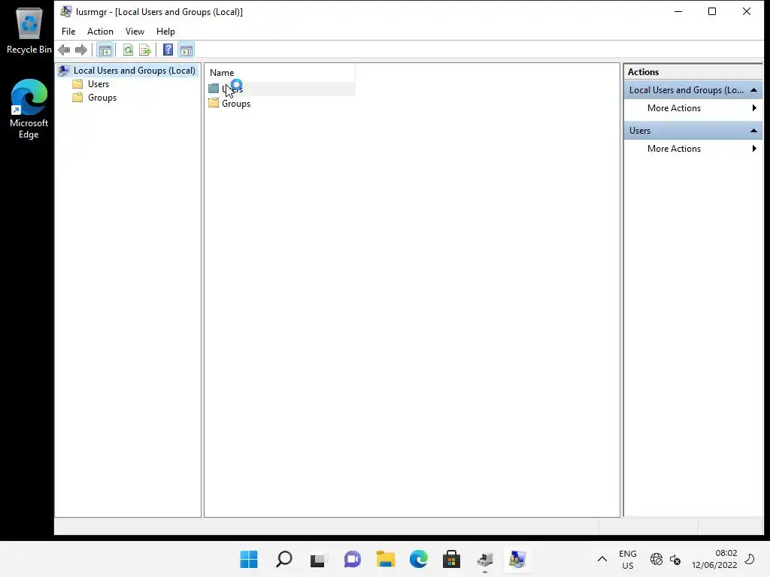Click the Refresh toolbar icon
The height and width of the screenshot is (577, 770).
tap(128, 50)
